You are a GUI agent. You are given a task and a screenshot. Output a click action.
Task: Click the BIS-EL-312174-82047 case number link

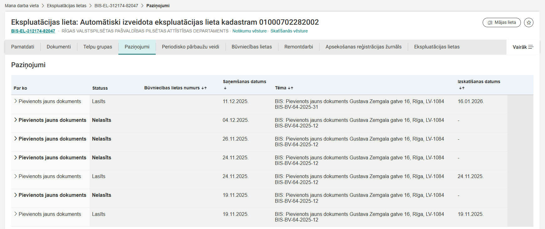(33, 31)
